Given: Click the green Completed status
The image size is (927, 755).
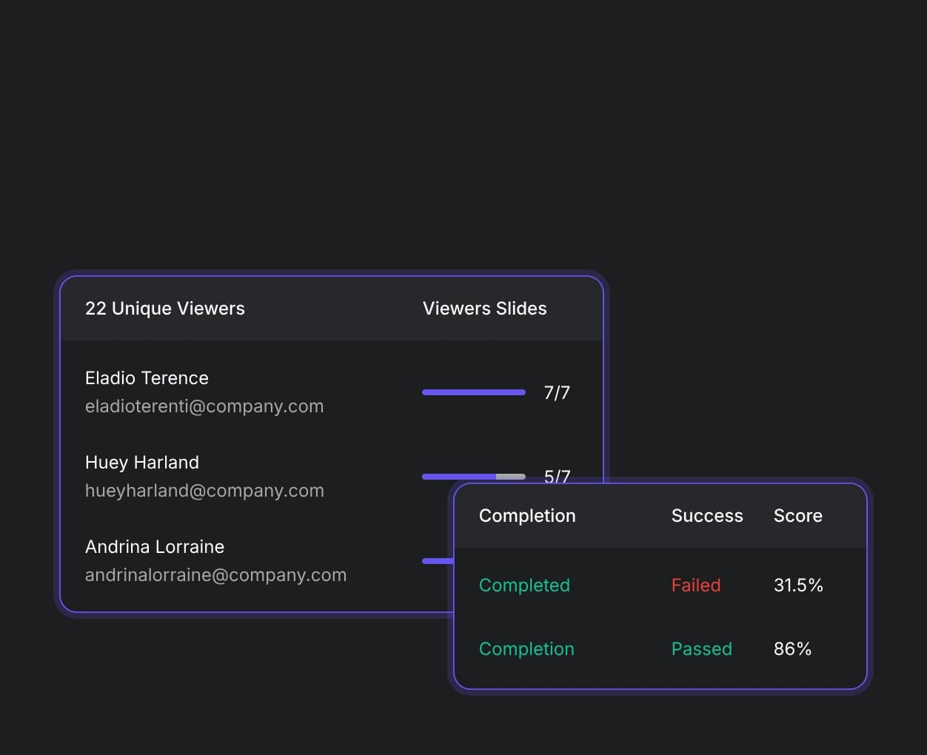Looking at the screenshot, I should click(524, 585).
